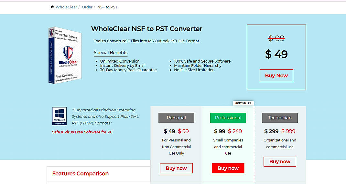Go to the Order breadcrumb link
This screenshot has width=346, height=184.
pyautogui.click(x=87, y=7)
